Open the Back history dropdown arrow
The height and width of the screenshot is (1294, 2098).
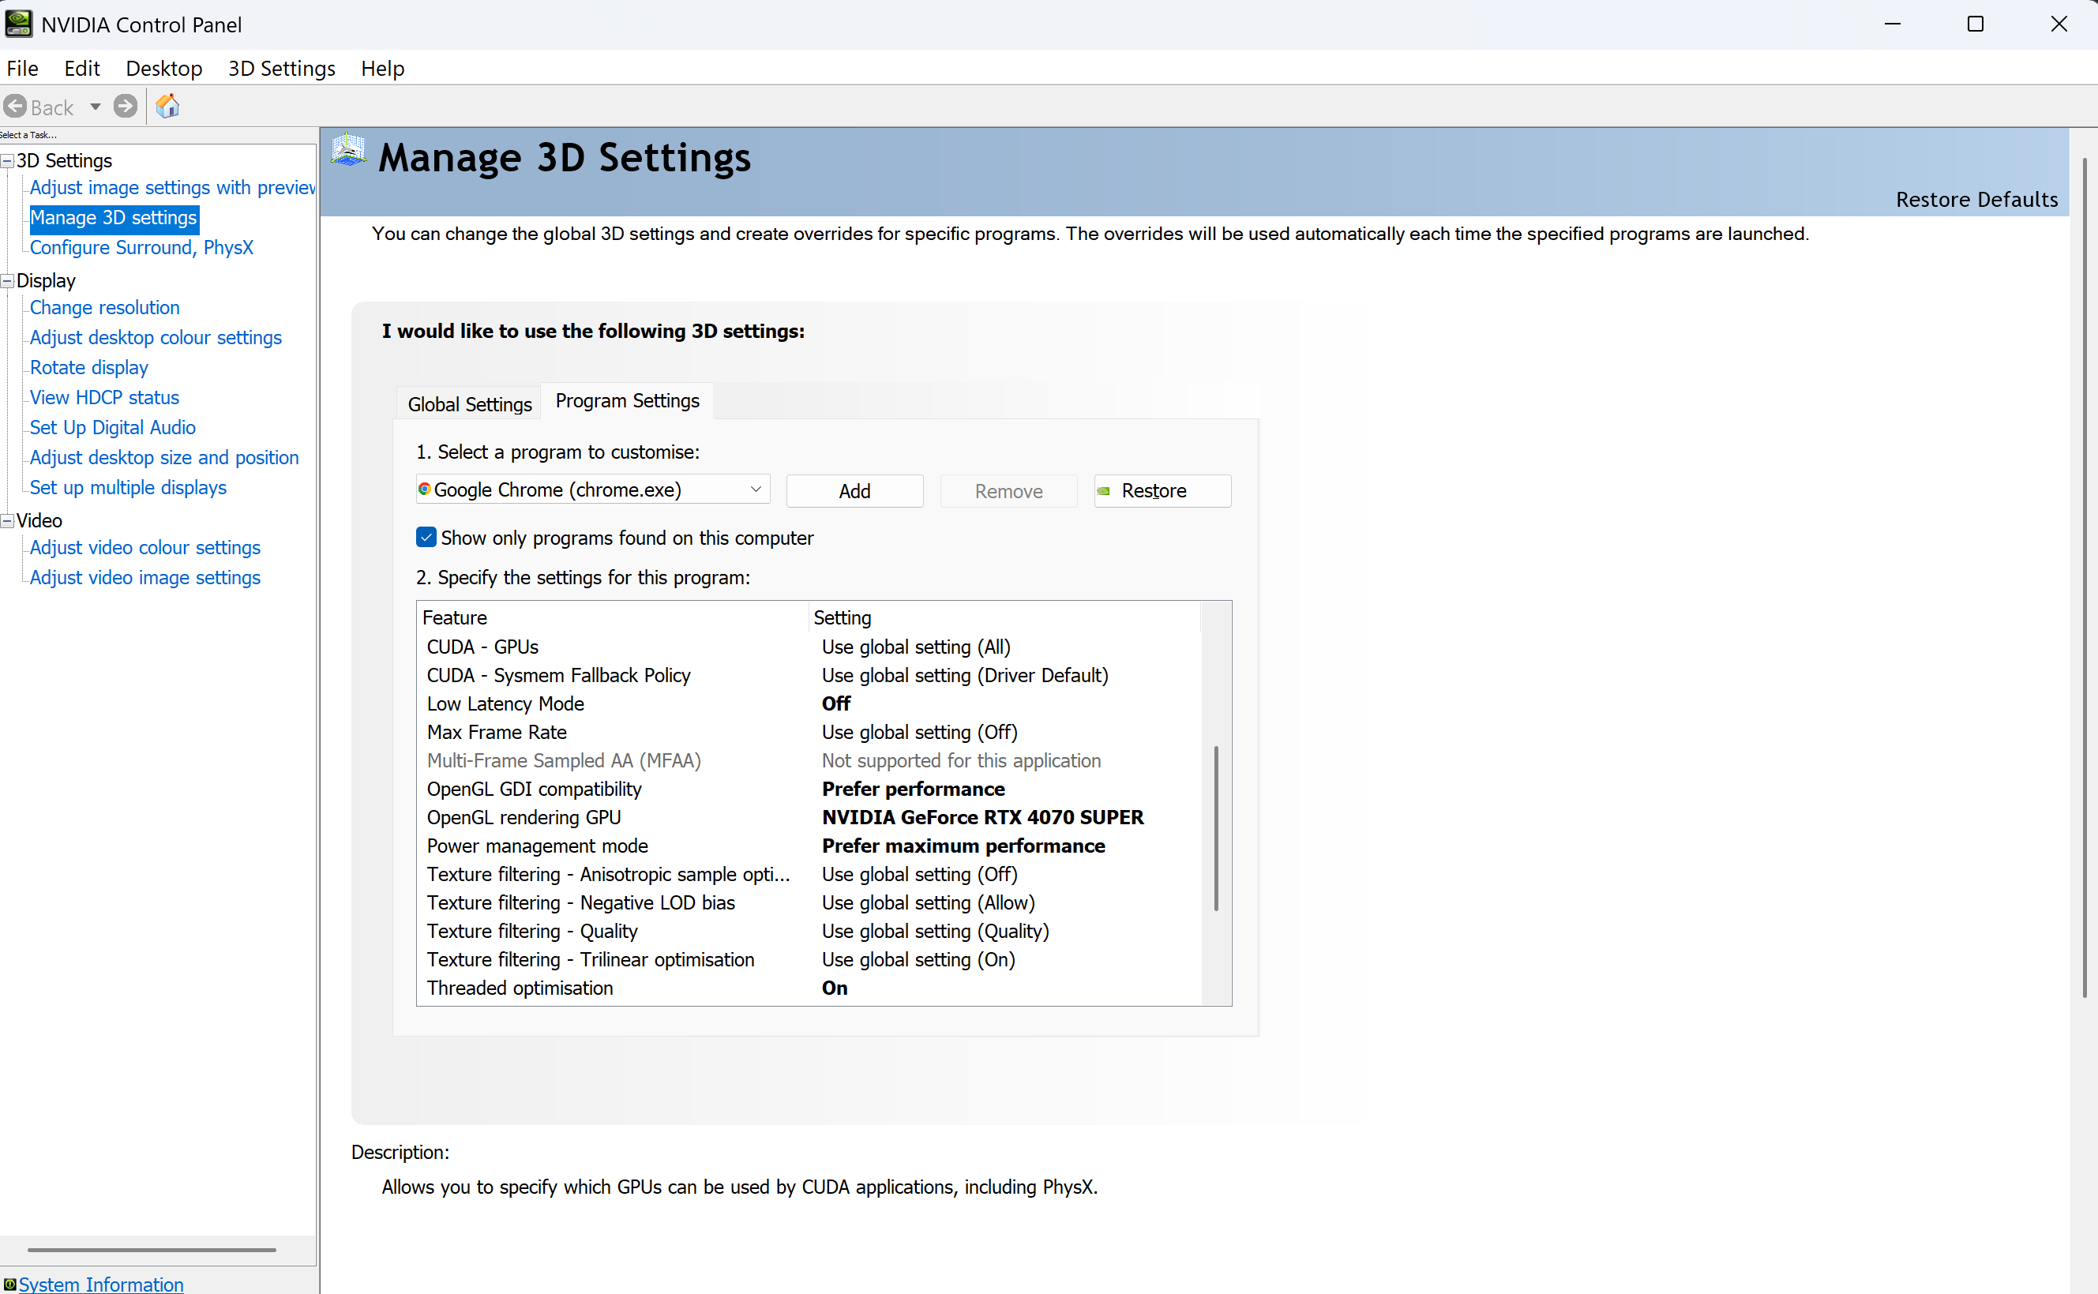pos(95,107)
